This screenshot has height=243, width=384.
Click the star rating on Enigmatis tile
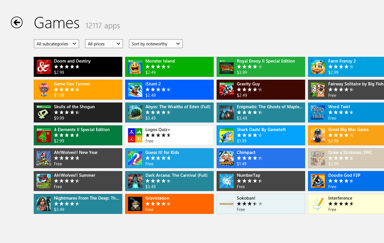click(x=249, y=112)
